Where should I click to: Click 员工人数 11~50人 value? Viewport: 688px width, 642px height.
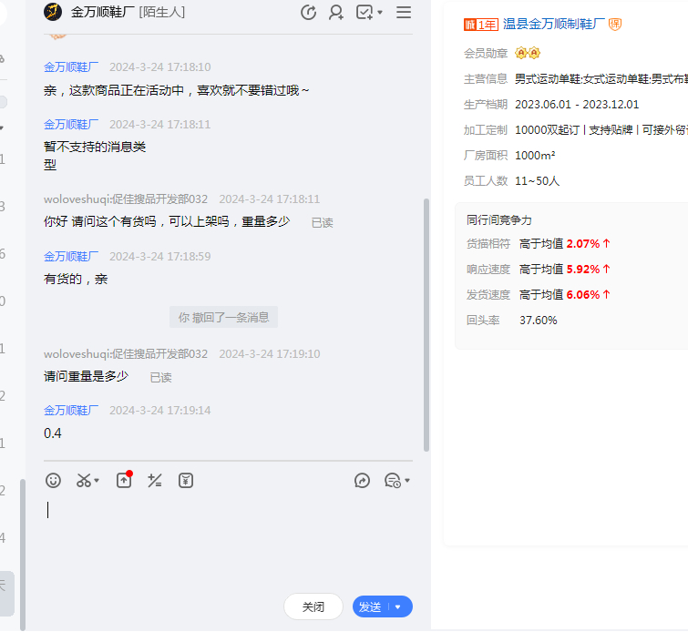(537, 180)
